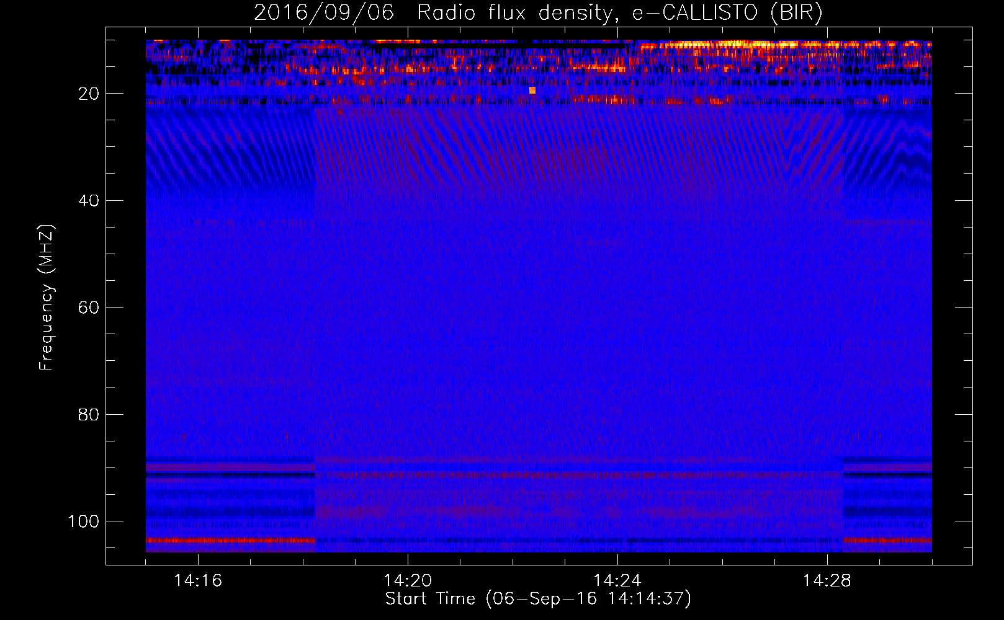
Task: Click the 14:20 time tick label
Action: click(408, 581)
